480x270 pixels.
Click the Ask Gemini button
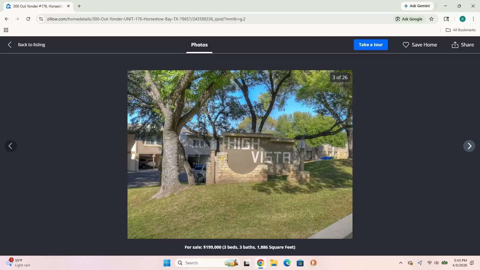click(x=417, y=6)
